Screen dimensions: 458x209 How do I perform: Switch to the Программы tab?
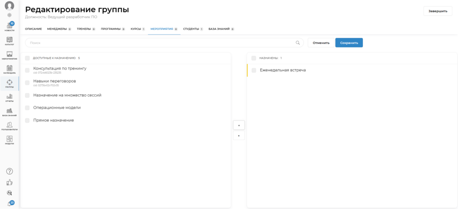click(113, 29)
